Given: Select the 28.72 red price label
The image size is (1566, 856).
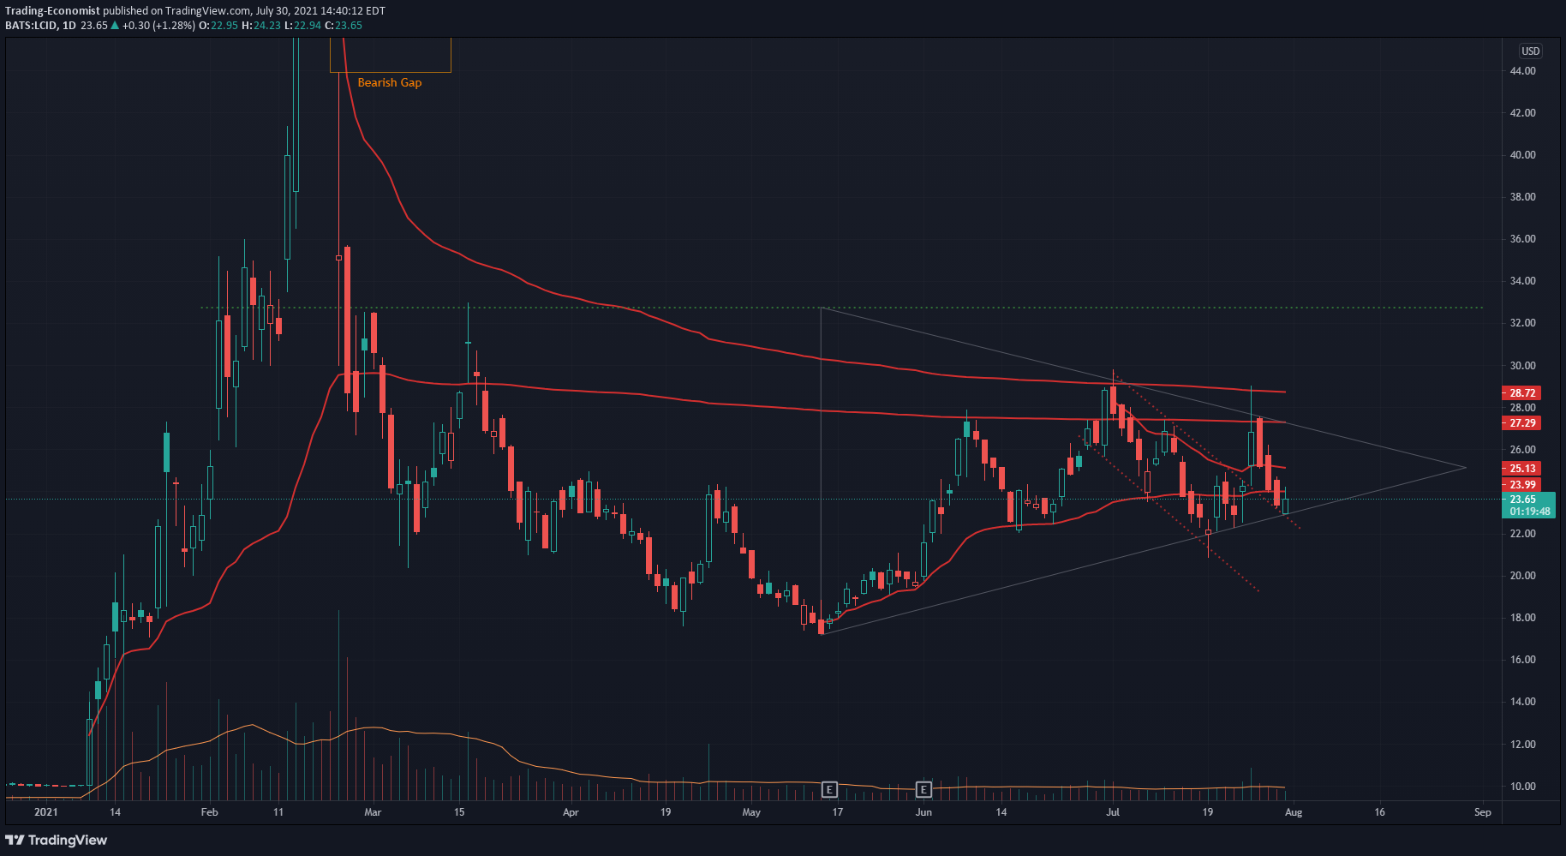Looking at the screenshot, I should pos(1521,393).
